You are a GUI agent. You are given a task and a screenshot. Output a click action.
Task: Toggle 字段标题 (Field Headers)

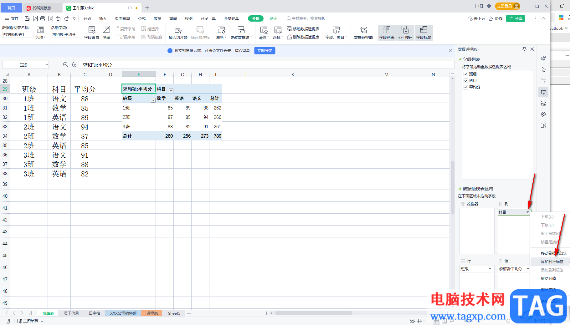point(424,33)
